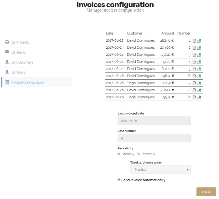Click amount 248.70 cell
Screen dimensions: 219x199
click(x=167, y=76)
